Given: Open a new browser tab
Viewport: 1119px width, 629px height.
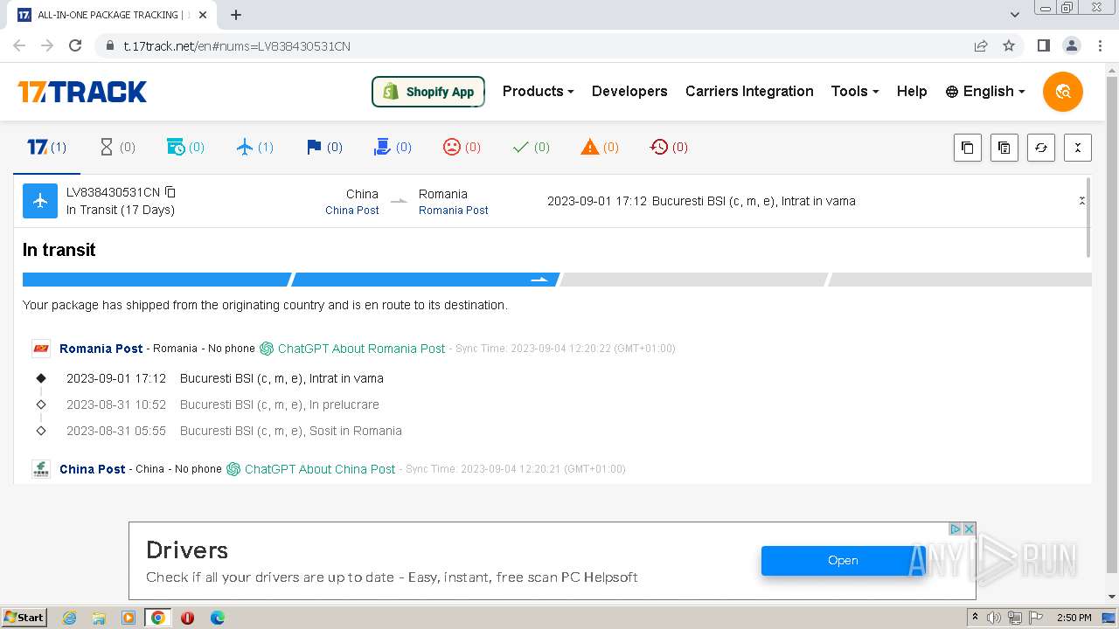Looking at the screenshot, I should [x=236, y=15].
